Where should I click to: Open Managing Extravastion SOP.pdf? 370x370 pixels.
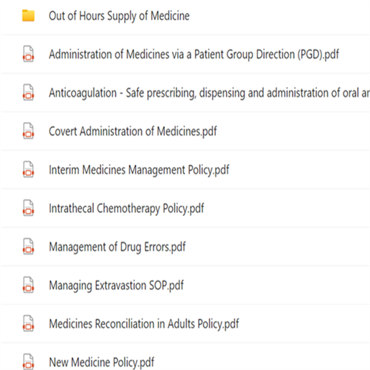(116, 285)
